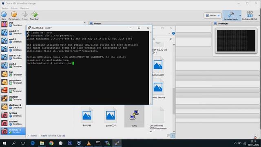Open the Berkas menu in VirtualBox
The height and width of the screenshot is (147, 261).
click(x=5, y=8)
